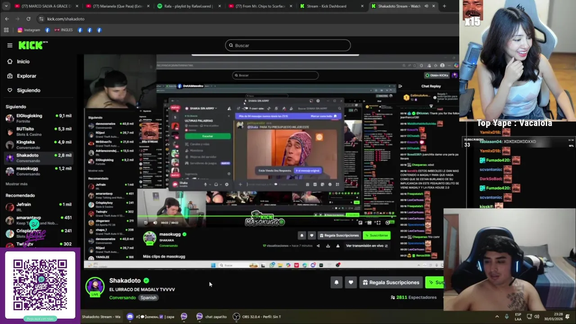The height and width of the screenshot is (324, 576).
Task: Toggle follow heart for Shakadoto
Action: [351, 283]
